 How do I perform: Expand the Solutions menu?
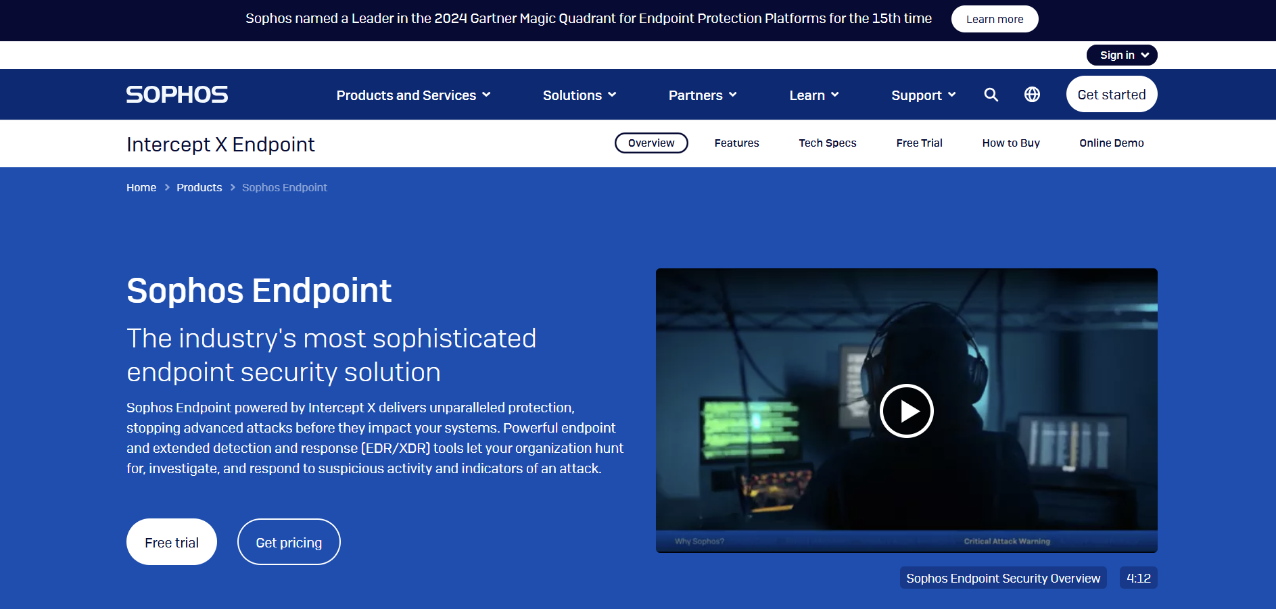pos(580,95)
